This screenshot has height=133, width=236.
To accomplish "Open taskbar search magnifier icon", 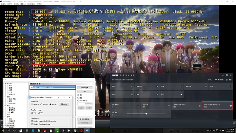I will pyautogui.click(x=9, y=131).
